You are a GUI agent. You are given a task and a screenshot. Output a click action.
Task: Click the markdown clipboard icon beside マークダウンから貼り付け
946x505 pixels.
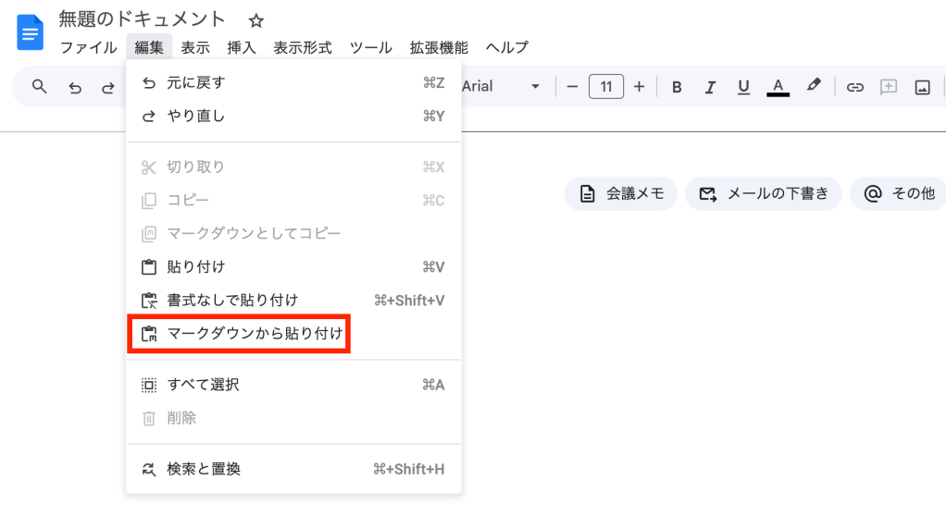pos(148,333)
